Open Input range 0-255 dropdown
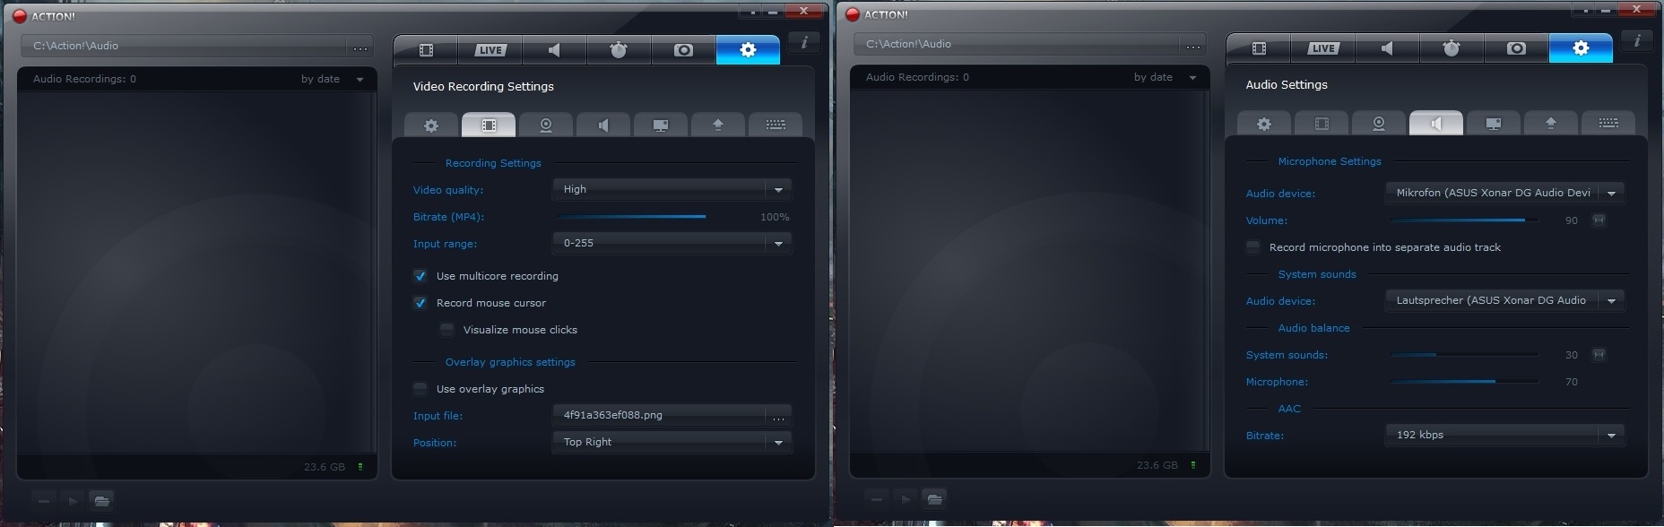The height and width of the screenshot is (527, 1664). point(672,243)
